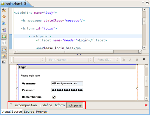Toggle the show text formatting bar button
150x115 pixels.
pyautogui.click(x=4, y=50)
